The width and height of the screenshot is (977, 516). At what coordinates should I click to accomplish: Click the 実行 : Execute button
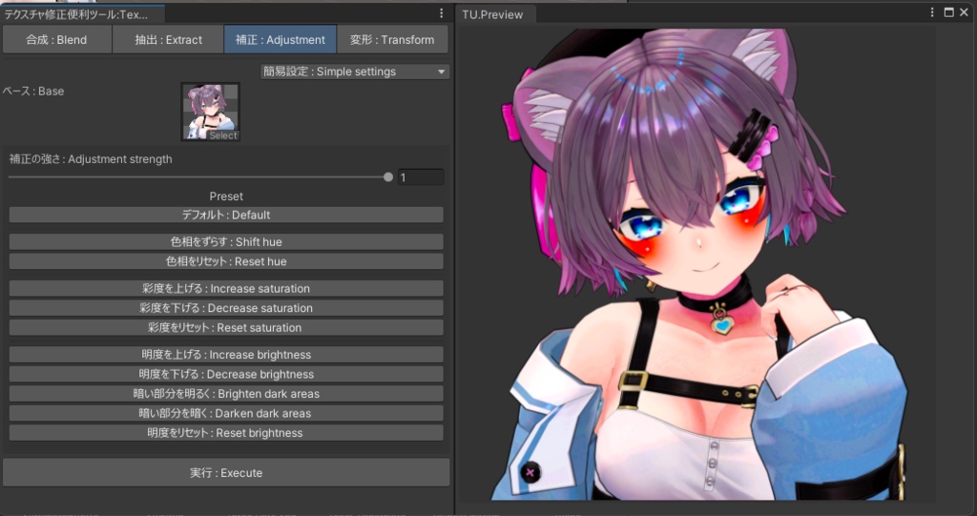pyautogui.click(x=226, y=473)
